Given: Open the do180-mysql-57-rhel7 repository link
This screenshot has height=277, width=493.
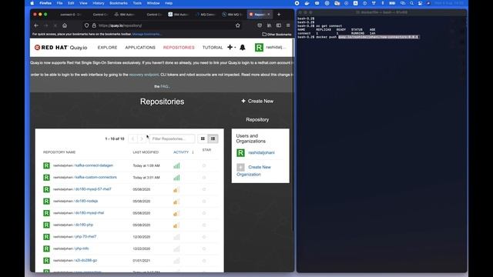Looking at the screenshot, I should (93, 189).
